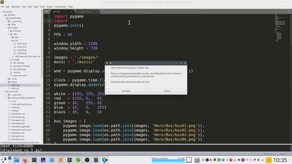Open car.png in the sidebar
The height and width of the screenshot is (164, 292).
click(x=16, y=72)
